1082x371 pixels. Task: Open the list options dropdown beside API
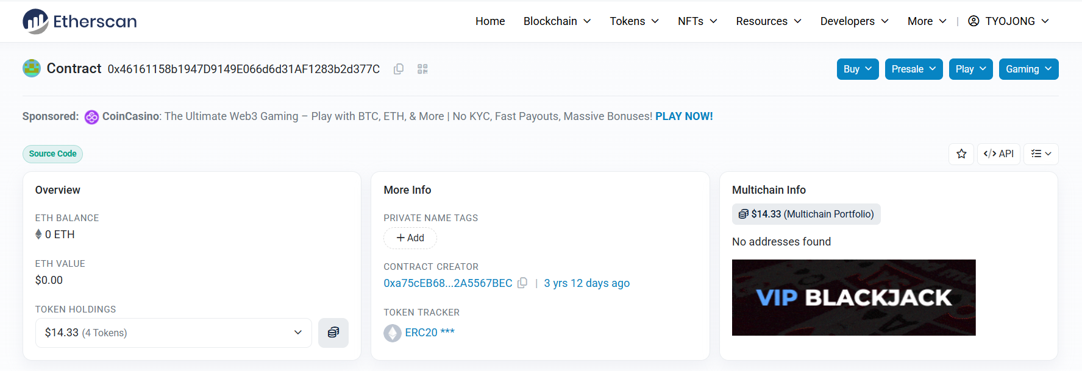coord(1041,154)
